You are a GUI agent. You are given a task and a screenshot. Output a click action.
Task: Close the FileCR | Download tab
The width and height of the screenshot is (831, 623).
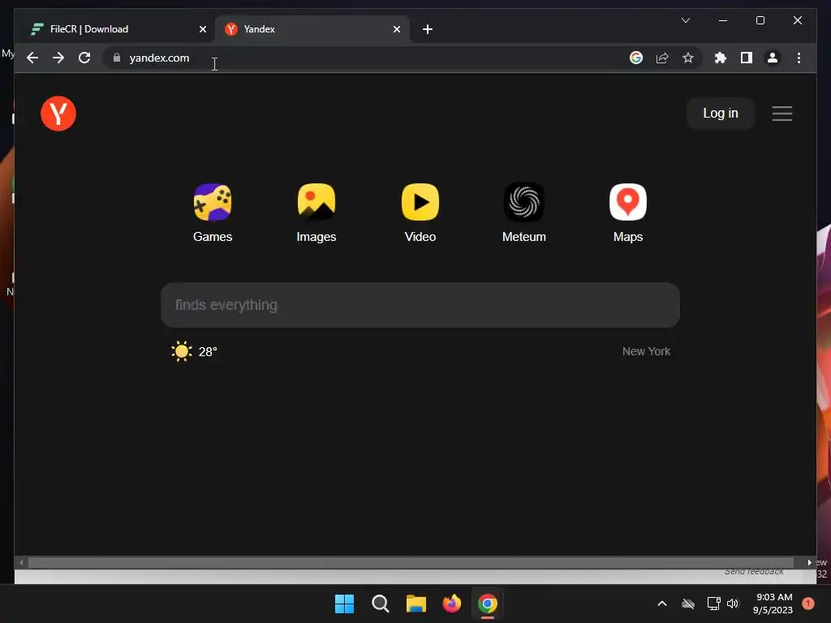coord(202,29)
